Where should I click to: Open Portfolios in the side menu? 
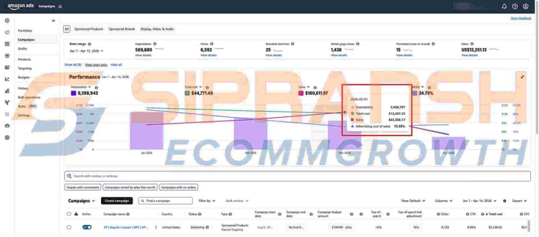click(x=25, y=31)
